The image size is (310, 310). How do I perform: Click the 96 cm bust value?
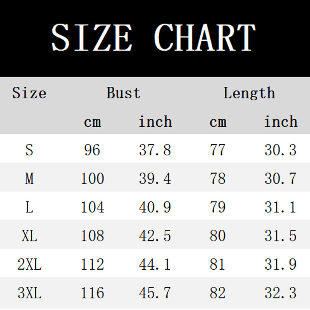pos(92,150)
